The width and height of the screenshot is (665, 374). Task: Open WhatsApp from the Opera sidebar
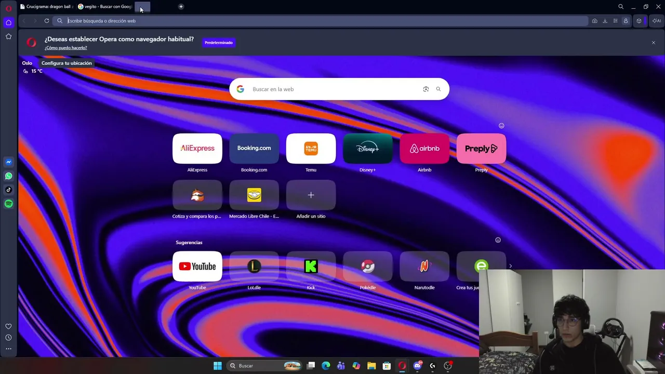[x=8, y=176]
